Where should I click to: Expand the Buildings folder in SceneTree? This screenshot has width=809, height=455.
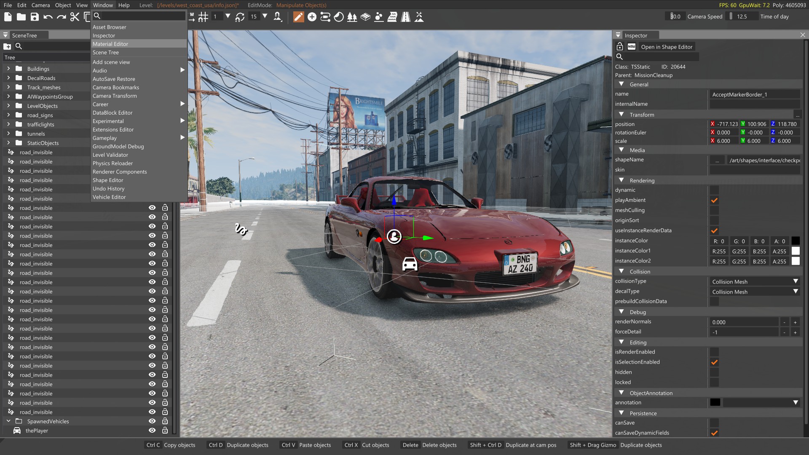tap(8, 69)
